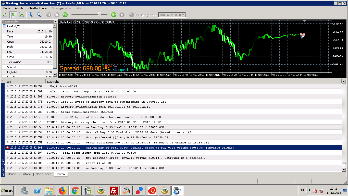The width and height of the screenshot is (348, 196).
Task: Open the skip-to date dropdown
Action: [x=183, y=15]
